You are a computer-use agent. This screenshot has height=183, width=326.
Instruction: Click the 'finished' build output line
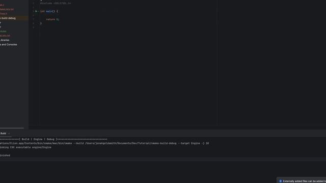[x=5, y=155]
